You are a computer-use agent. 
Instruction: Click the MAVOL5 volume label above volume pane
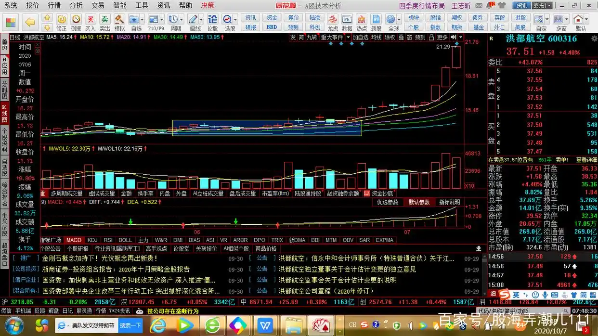[x=60, y=148]
